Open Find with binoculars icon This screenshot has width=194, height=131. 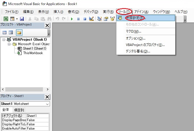[49, 19]
